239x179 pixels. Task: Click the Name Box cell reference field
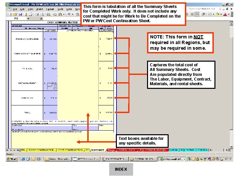click(16, 19)
